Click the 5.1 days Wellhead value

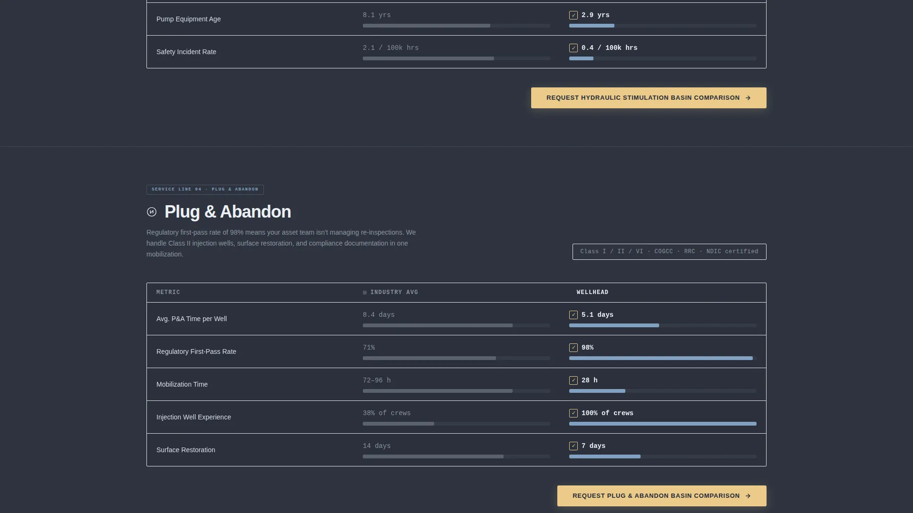click(597, 315)
